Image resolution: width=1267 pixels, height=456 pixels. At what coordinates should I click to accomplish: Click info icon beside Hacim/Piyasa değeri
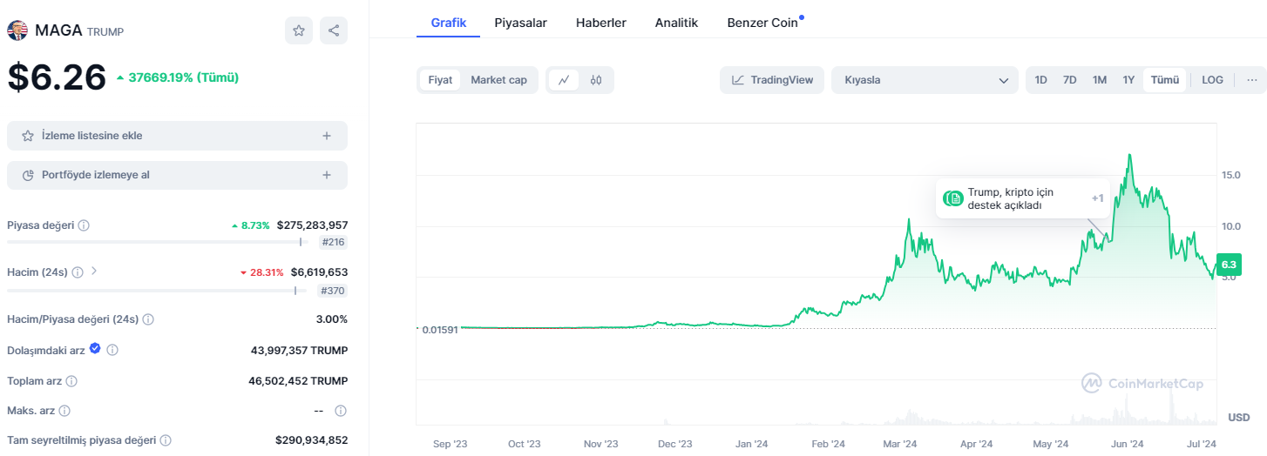tap(148, 319)
